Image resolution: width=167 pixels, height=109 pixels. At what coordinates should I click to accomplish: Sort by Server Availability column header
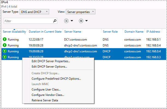[x=14, y=32]
